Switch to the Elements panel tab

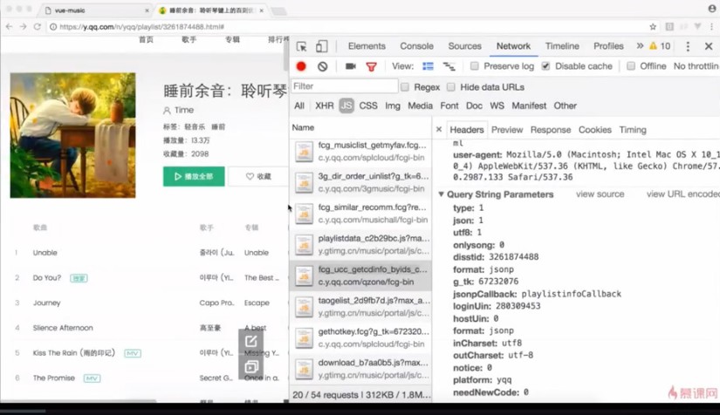(367, 46)
